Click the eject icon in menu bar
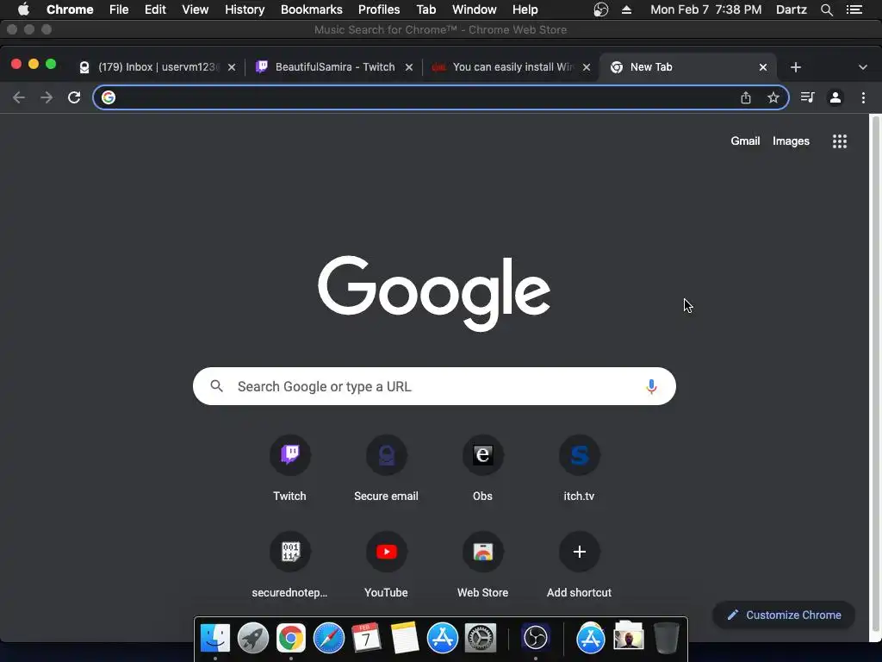 [x=626, y=9]
